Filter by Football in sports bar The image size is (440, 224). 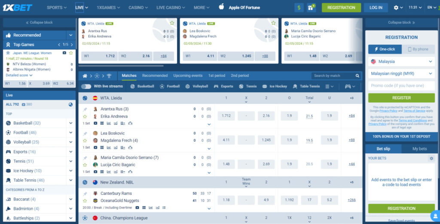click(170, 86)
